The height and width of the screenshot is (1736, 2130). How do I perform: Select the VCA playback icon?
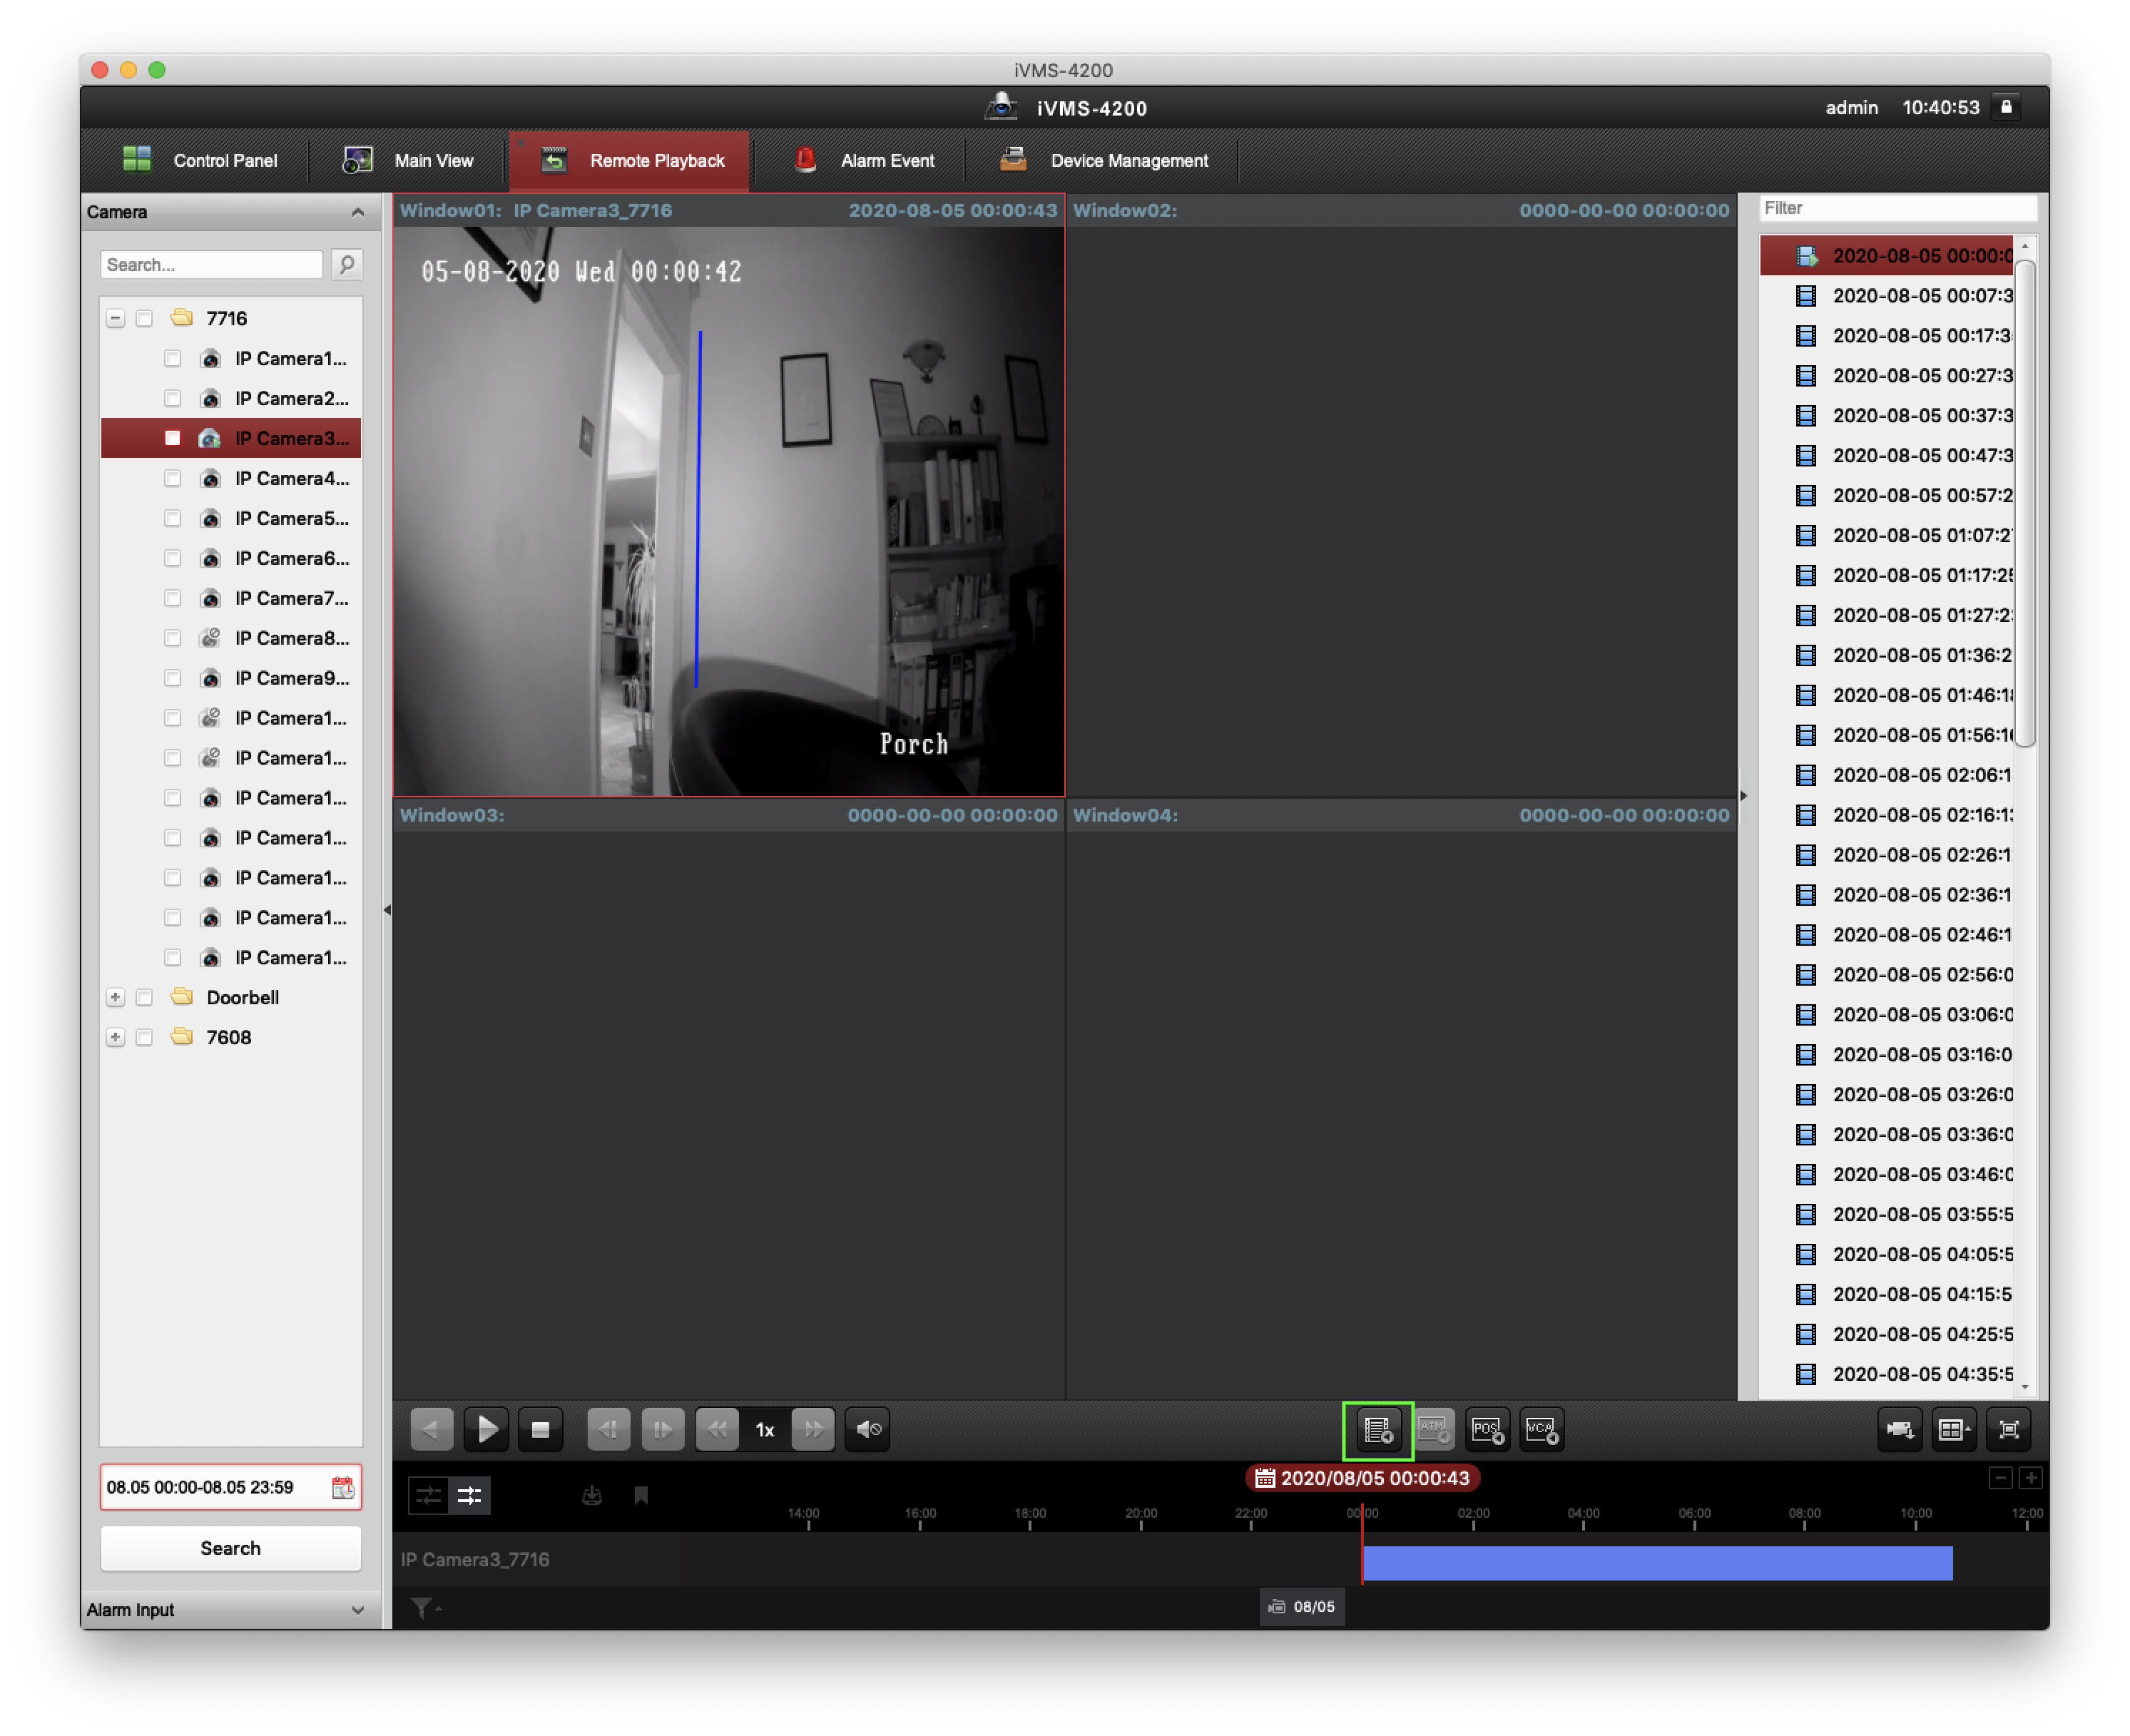point(1540,1429)
